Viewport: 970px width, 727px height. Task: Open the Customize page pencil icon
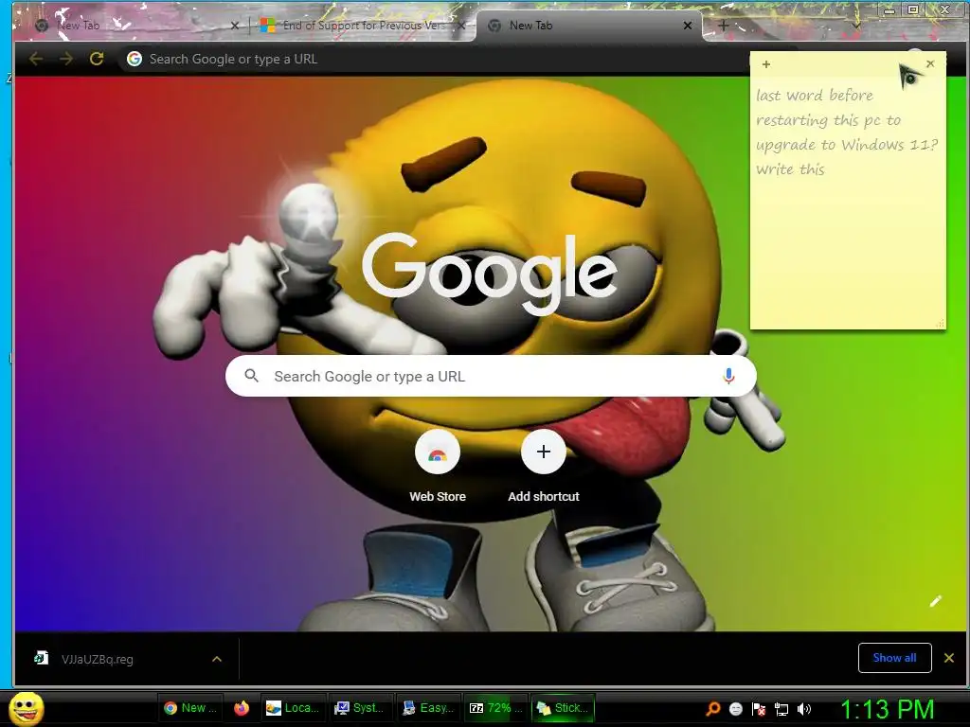pyautogui.click(x=935, y=601)
